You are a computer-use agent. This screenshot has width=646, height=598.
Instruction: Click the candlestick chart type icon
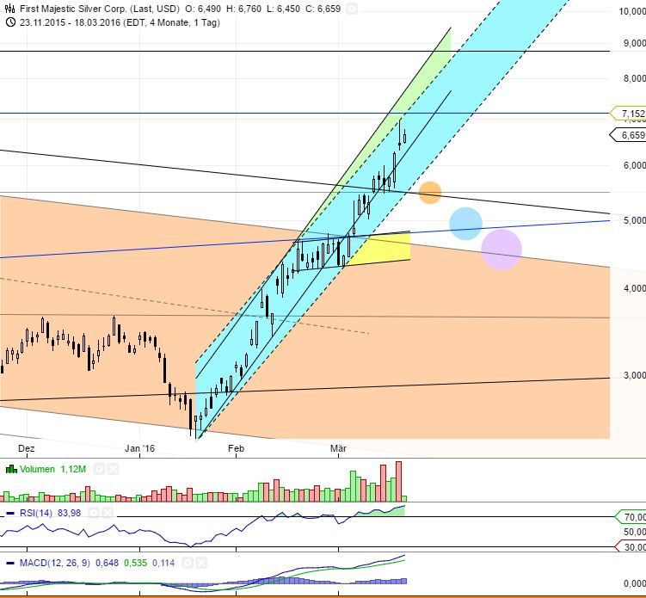point(9,9)
